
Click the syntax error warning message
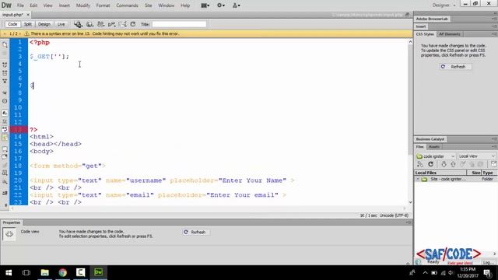(105, 33)
